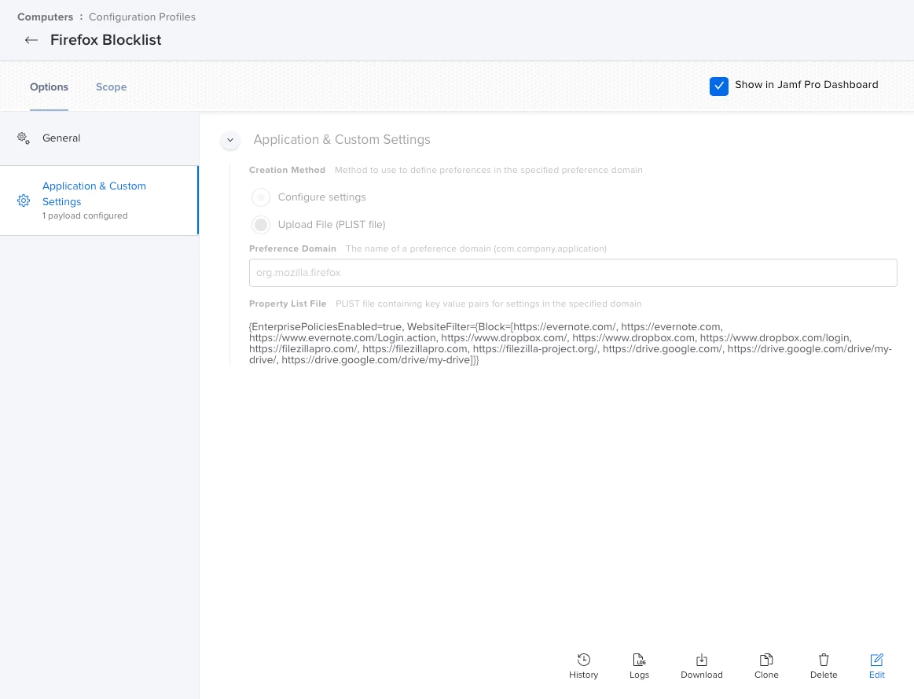The height and width of the screenshot is (699, 914).
Task: Open the General payload section
Action: pyautogui.click(x=99, y=138)
